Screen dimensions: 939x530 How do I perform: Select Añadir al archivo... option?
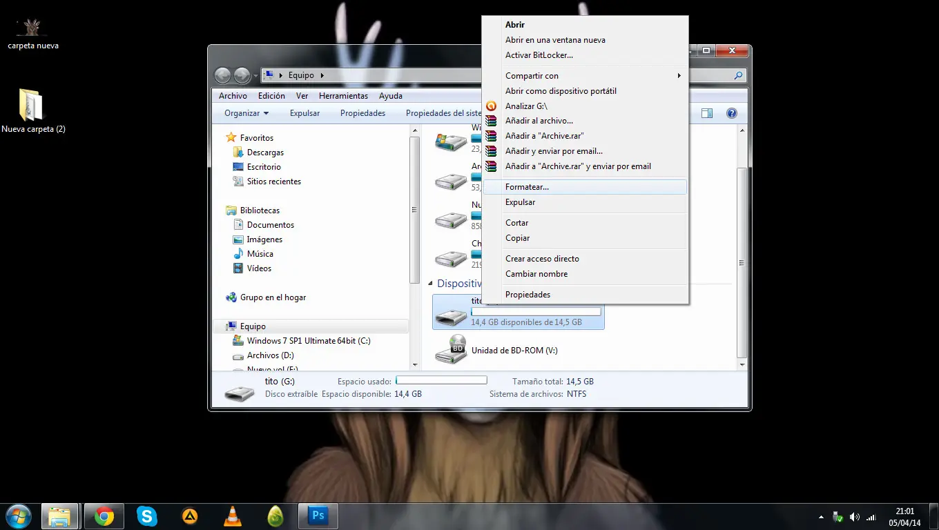[x=585, y=121]
